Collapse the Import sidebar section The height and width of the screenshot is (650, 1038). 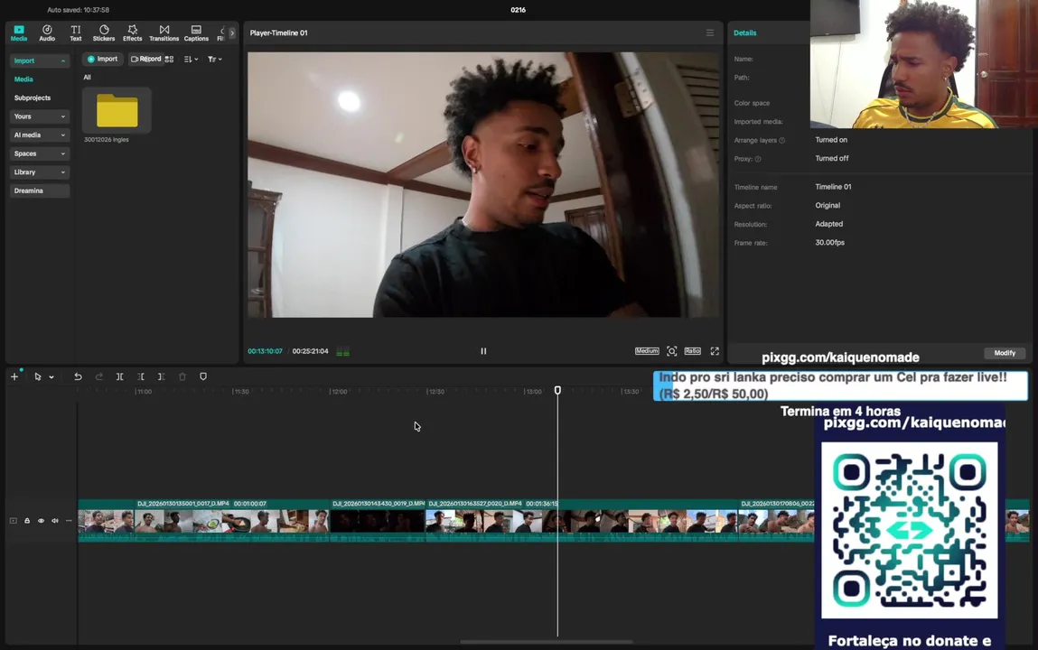[39, 60]
